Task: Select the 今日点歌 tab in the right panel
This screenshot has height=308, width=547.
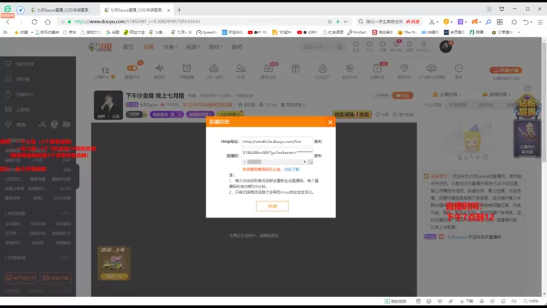Action: (433, 105)
